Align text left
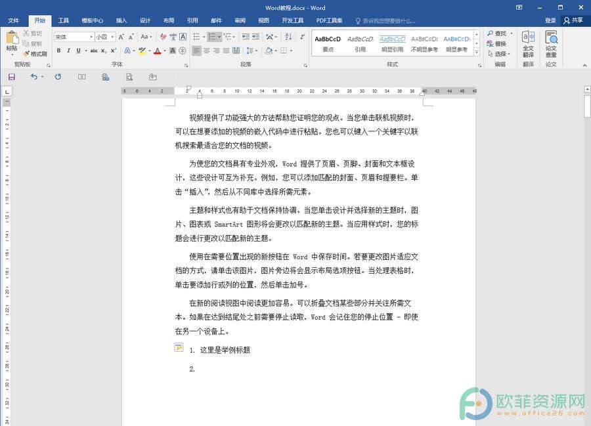Image resolution: width=591 pixels, height=426 pixels. [x=196, y=50]
